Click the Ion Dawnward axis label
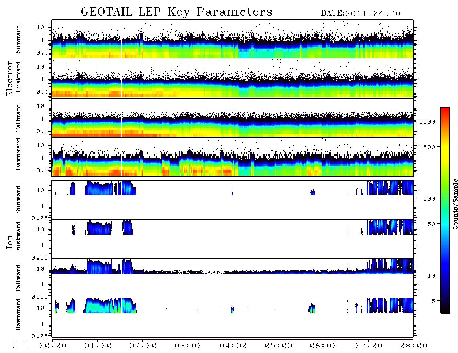 pos(18,314)
